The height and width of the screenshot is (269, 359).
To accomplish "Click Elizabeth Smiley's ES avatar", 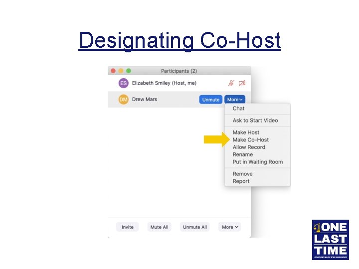I will 124,83.
